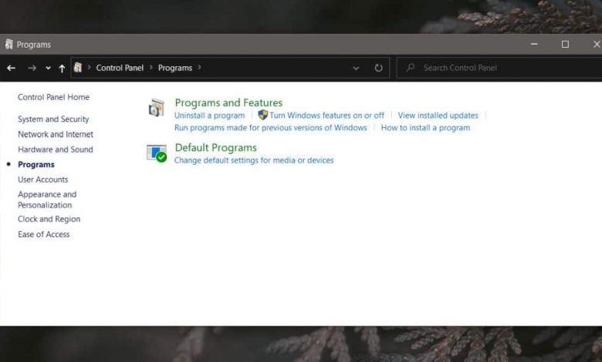Click View installed updates

[x=438, y=116]
